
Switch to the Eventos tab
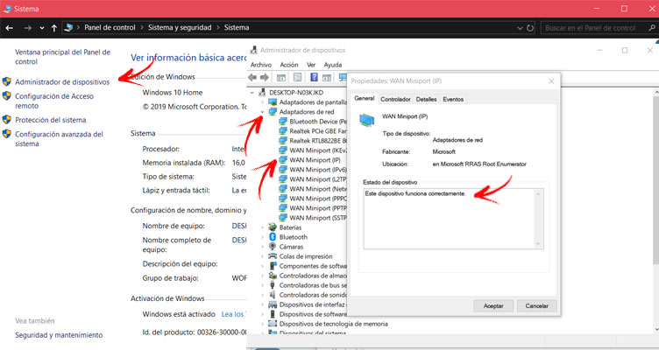[x=453, y=99]
